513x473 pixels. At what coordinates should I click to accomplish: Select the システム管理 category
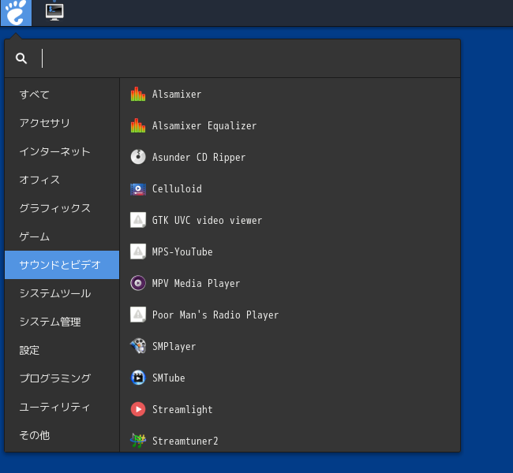pos(62,322)
